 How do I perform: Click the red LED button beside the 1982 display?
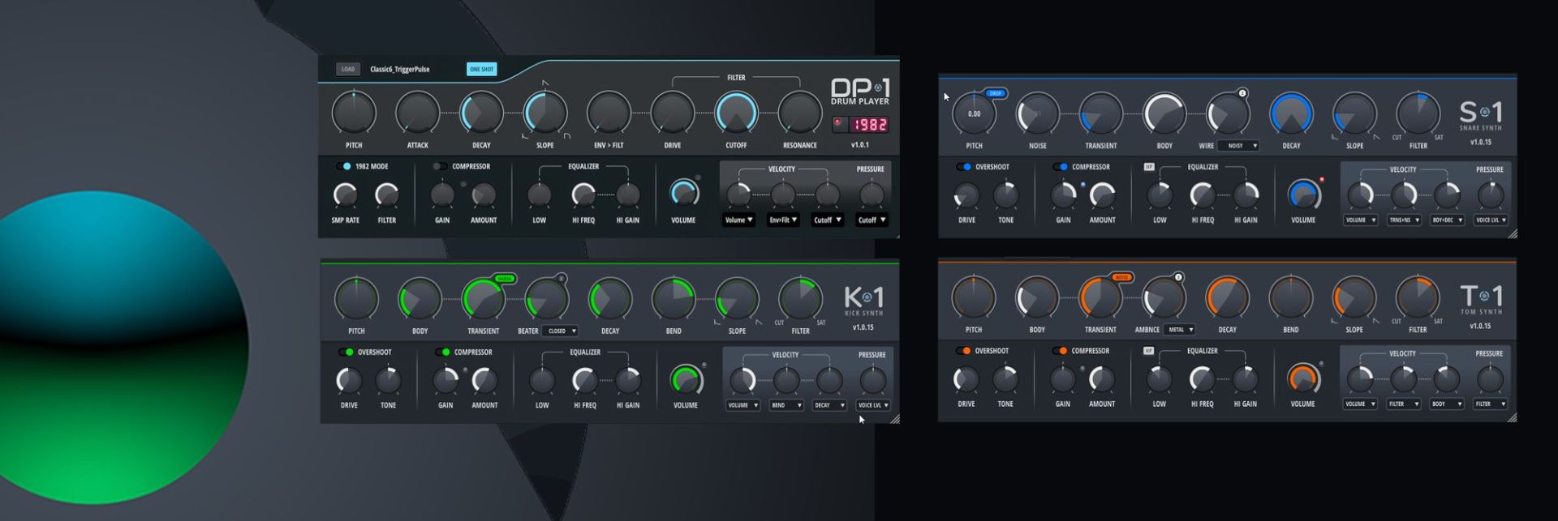(x=839, y=124)
